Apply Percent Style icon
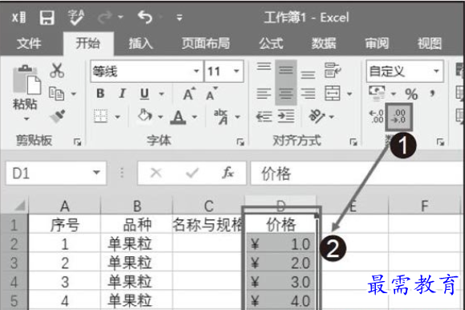Screen dimensions: 465x310 (x=412, y=94)
